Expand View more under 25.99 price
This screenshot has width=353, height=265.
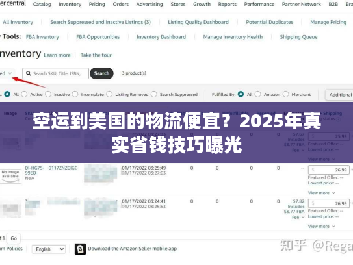coord(321,159)
